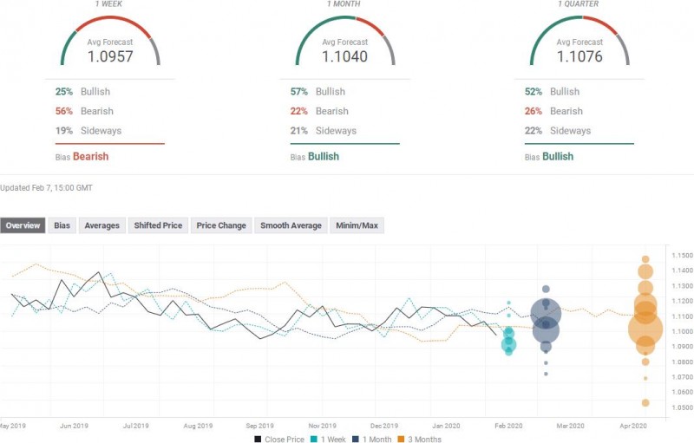Click 57% Bullish in 1 Month panel
The width and height of the screenshot is (694, 443).
click(318, 92)
